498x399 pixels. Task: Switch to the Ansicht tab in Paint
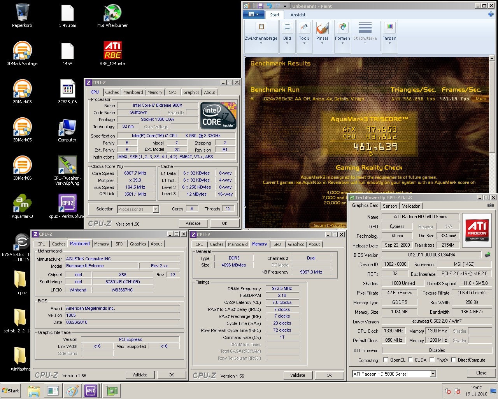pyautogui.click(x=298, y=15)
